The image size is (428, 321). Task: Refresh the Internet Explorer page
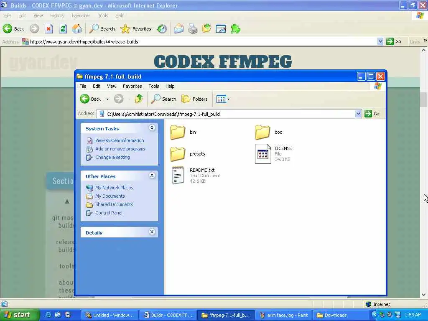(x=63, y=29)
